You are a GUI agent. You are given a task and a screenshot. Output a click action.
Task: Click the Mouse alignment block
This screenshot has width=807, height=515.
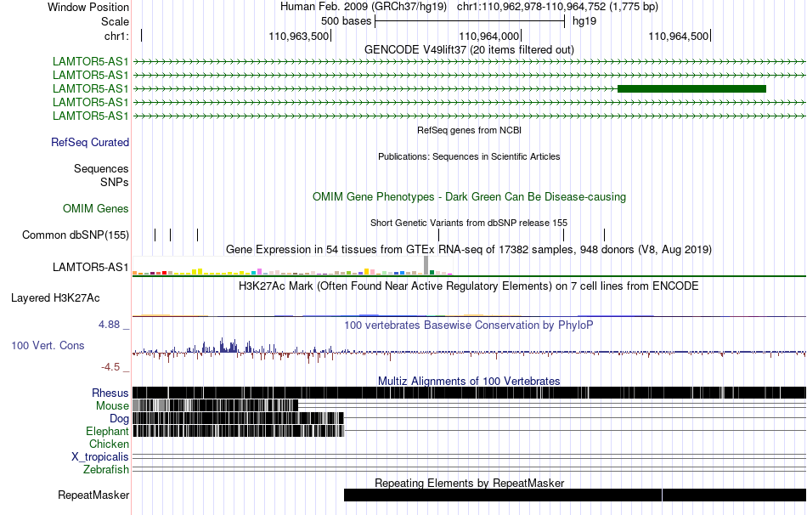click(215, 405)
